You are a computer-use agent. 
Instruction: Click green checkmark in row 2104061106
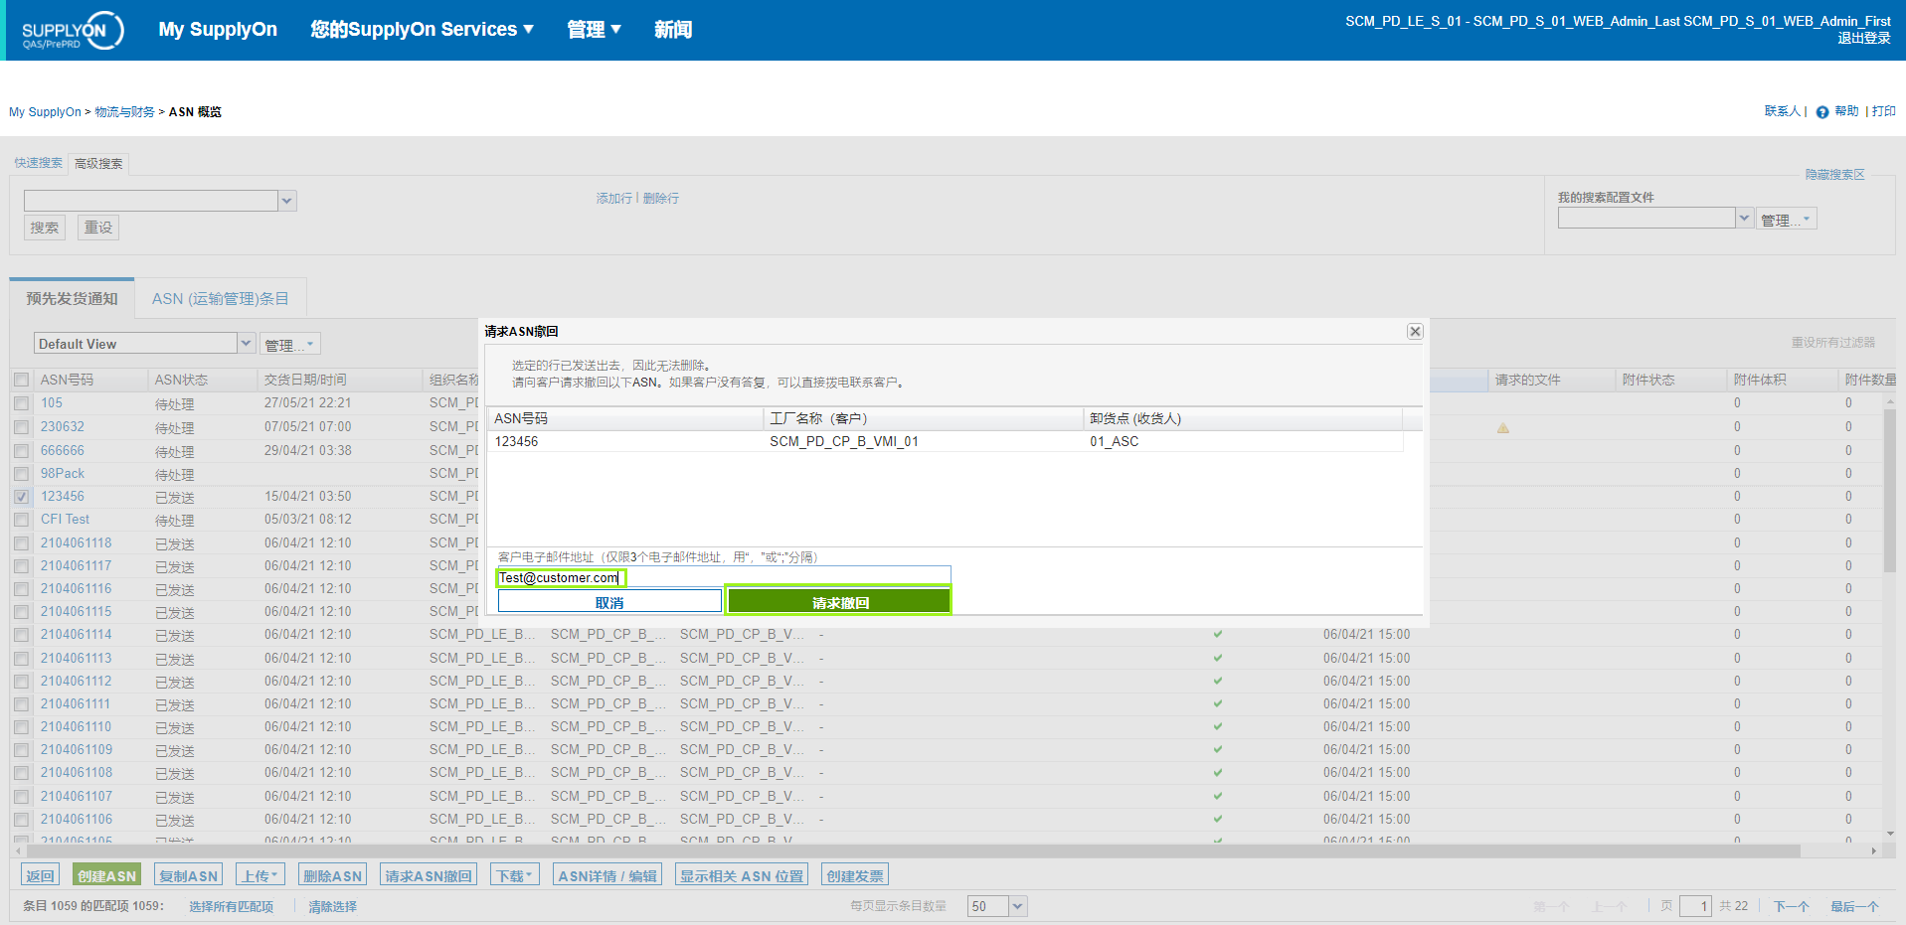coord(1218,819)
